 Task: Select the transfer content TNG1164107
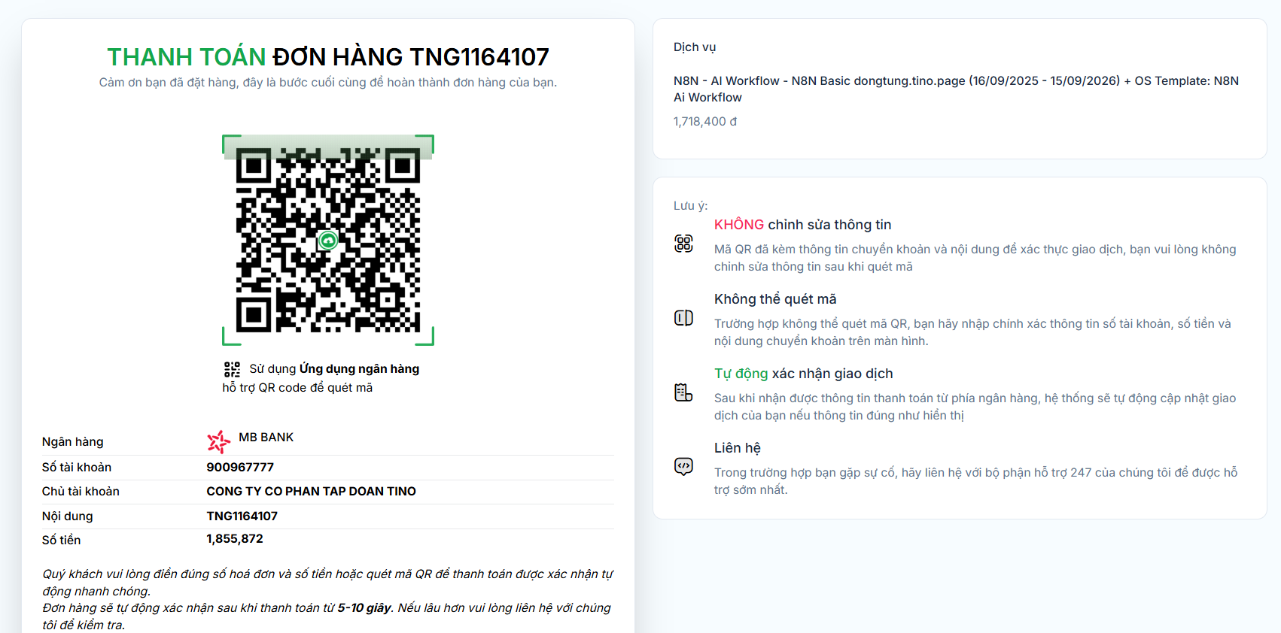click(x=242, y=516)
